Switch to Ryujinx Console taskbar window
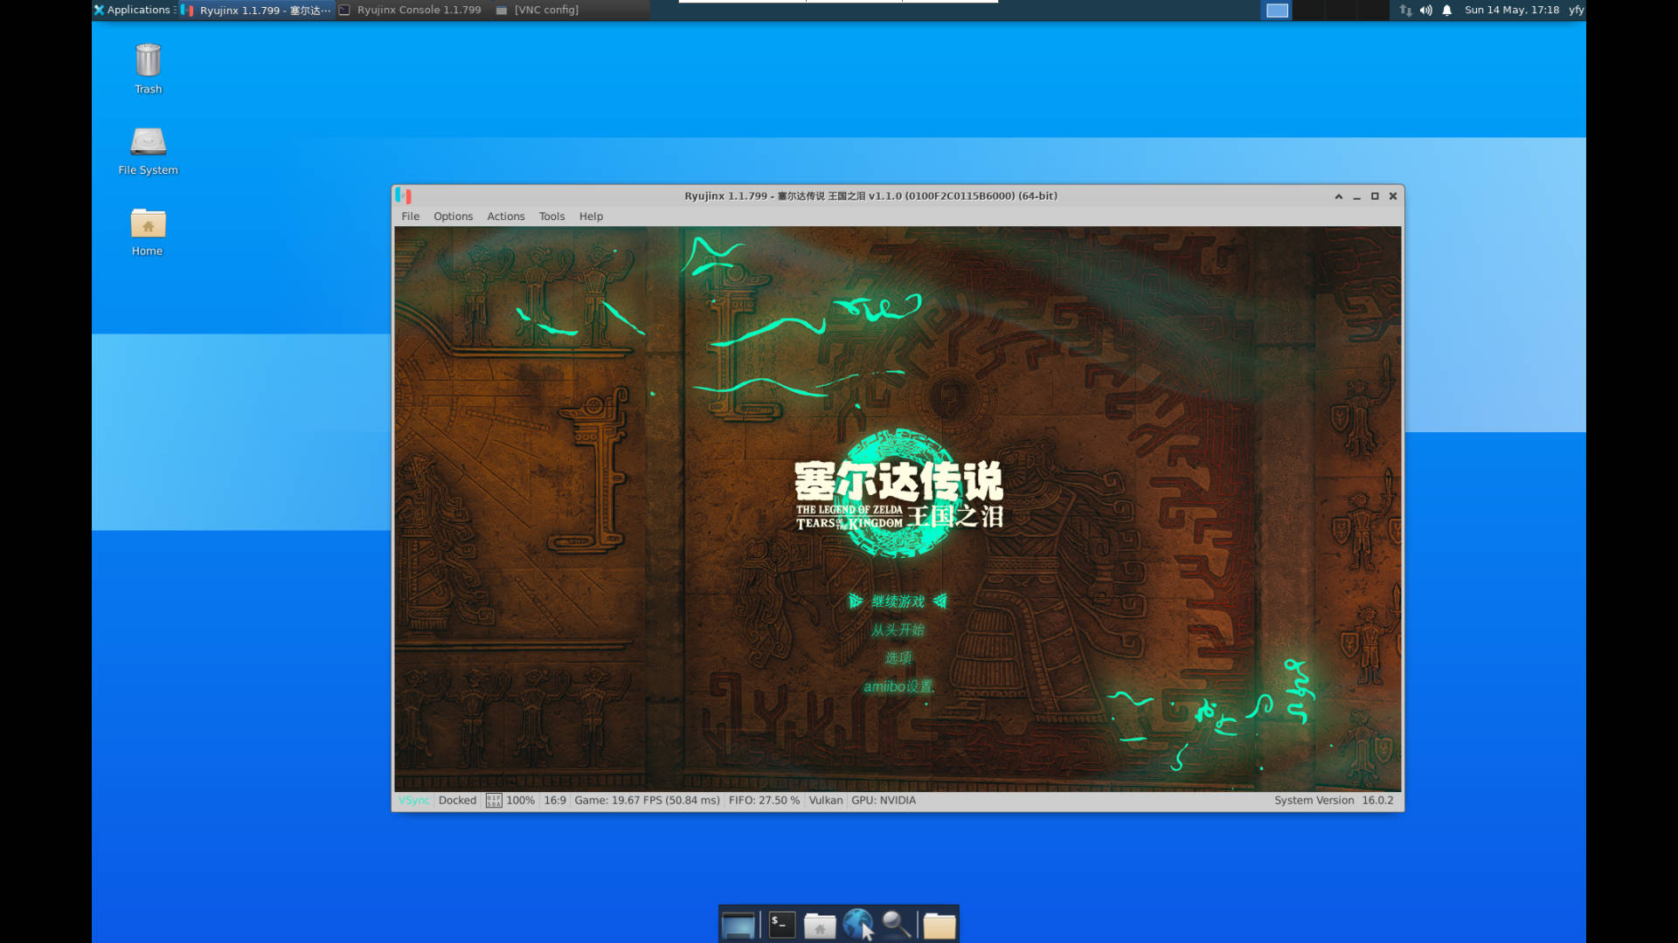The height and width of the screenshot is (943, 1678). [x=411, y=10]
